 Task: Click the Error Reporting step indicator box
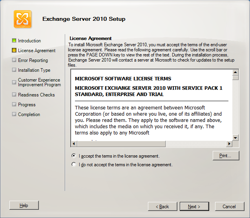[x=14, y=60]
